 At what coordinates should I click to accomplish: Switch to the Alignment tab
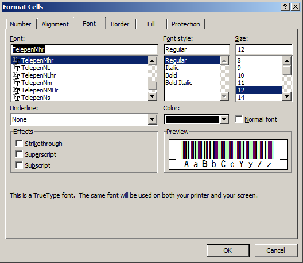(55, 24)
